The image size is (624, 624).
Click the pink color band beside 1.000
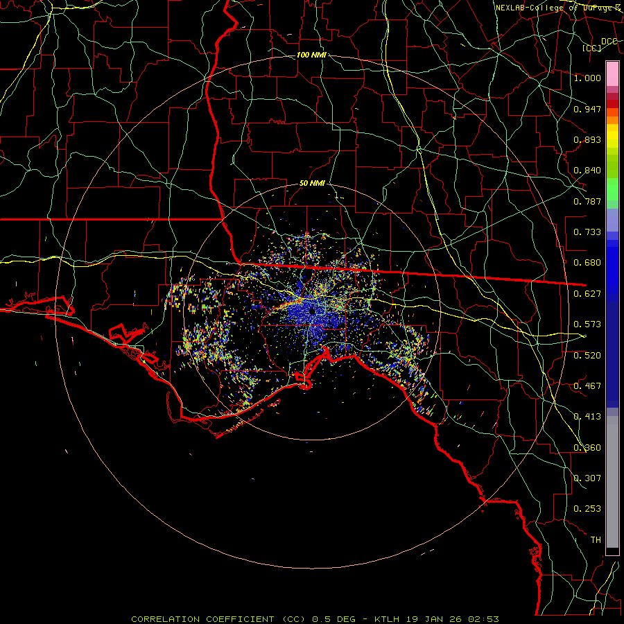tap(612, 74)
